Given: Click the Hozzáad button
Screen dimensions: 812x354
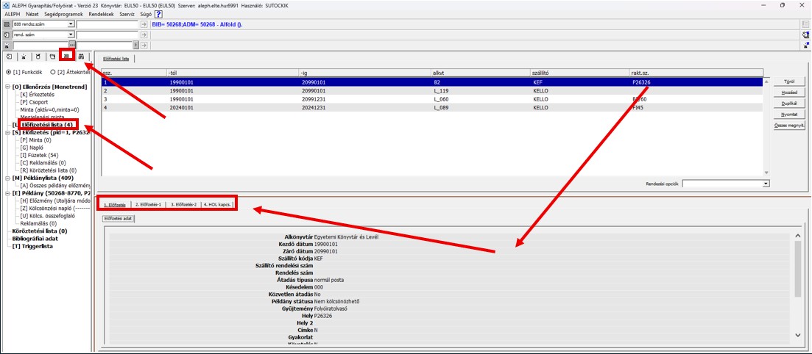Looking at the screenshot, I should click(x=789, y=93).
